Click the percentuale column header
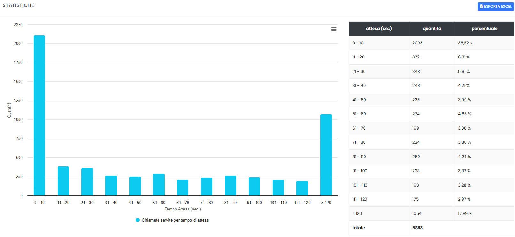Screen dimensions: 515x237 [x=484, y=29]
